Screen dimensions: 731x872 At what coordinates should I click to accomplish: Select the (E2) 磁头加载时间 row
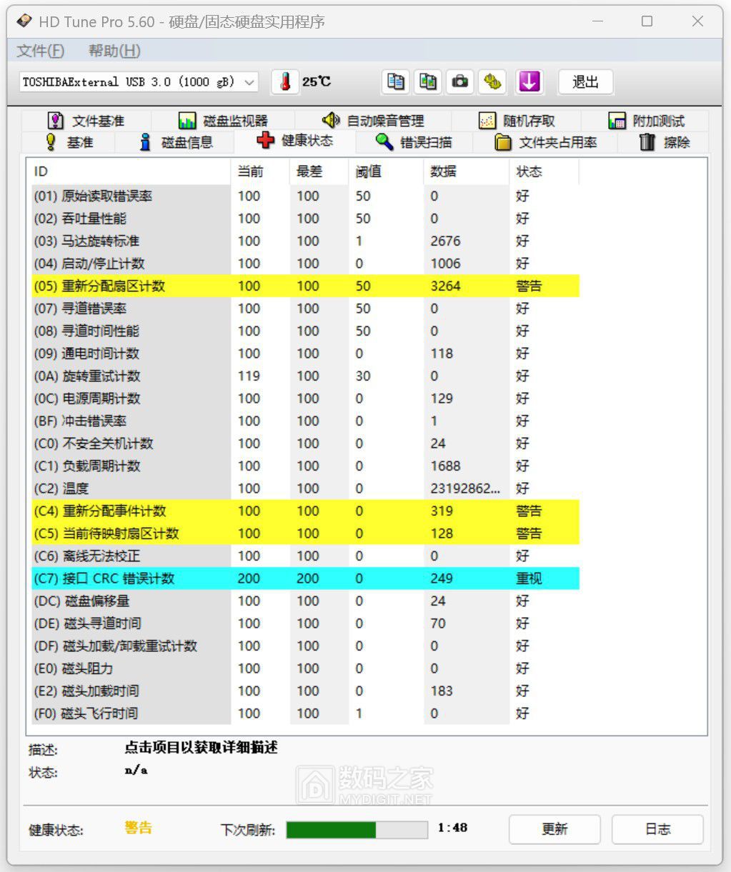(305, 691)
